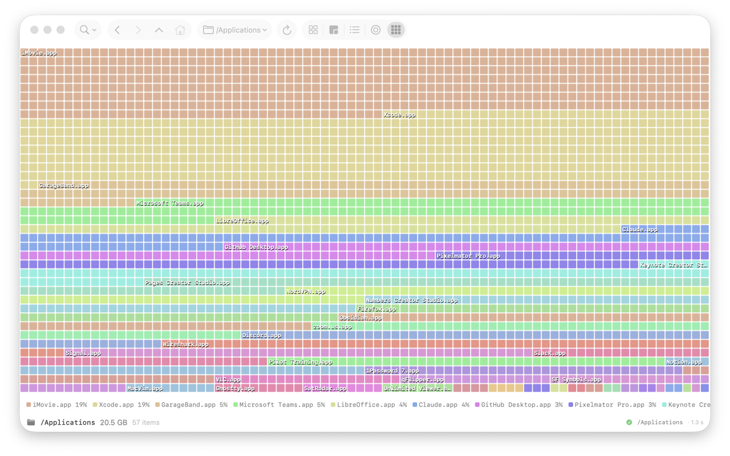Image resolution: width=730 pixels, height=456 pixels.
Task: Switch to the list view
Action: [x=355, y=30]
